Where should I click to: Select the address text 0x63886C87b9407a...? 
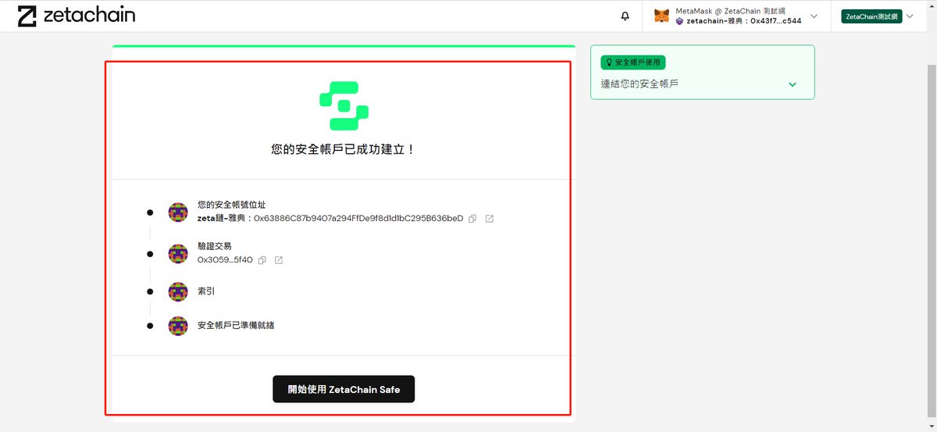(x=358, y=219)
